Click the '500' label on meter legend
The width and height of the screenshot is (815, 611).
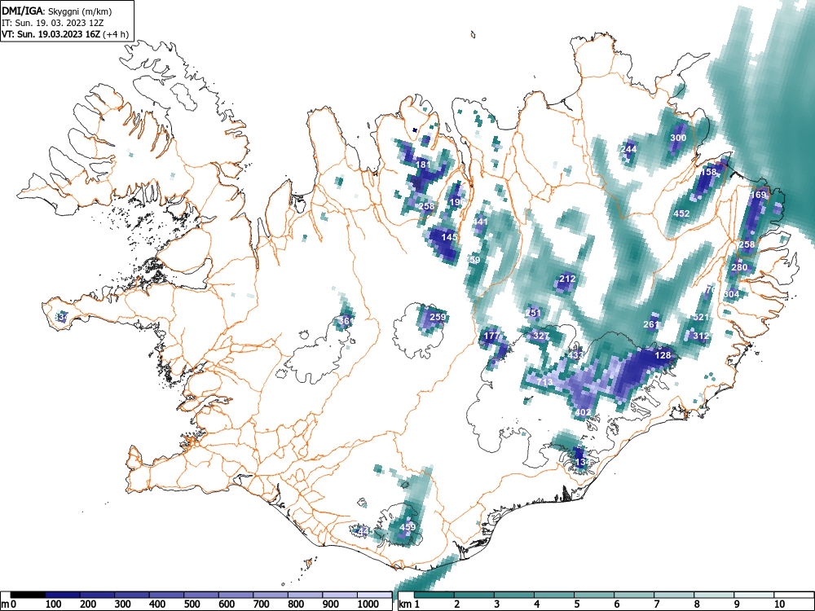tap(192, 604)
